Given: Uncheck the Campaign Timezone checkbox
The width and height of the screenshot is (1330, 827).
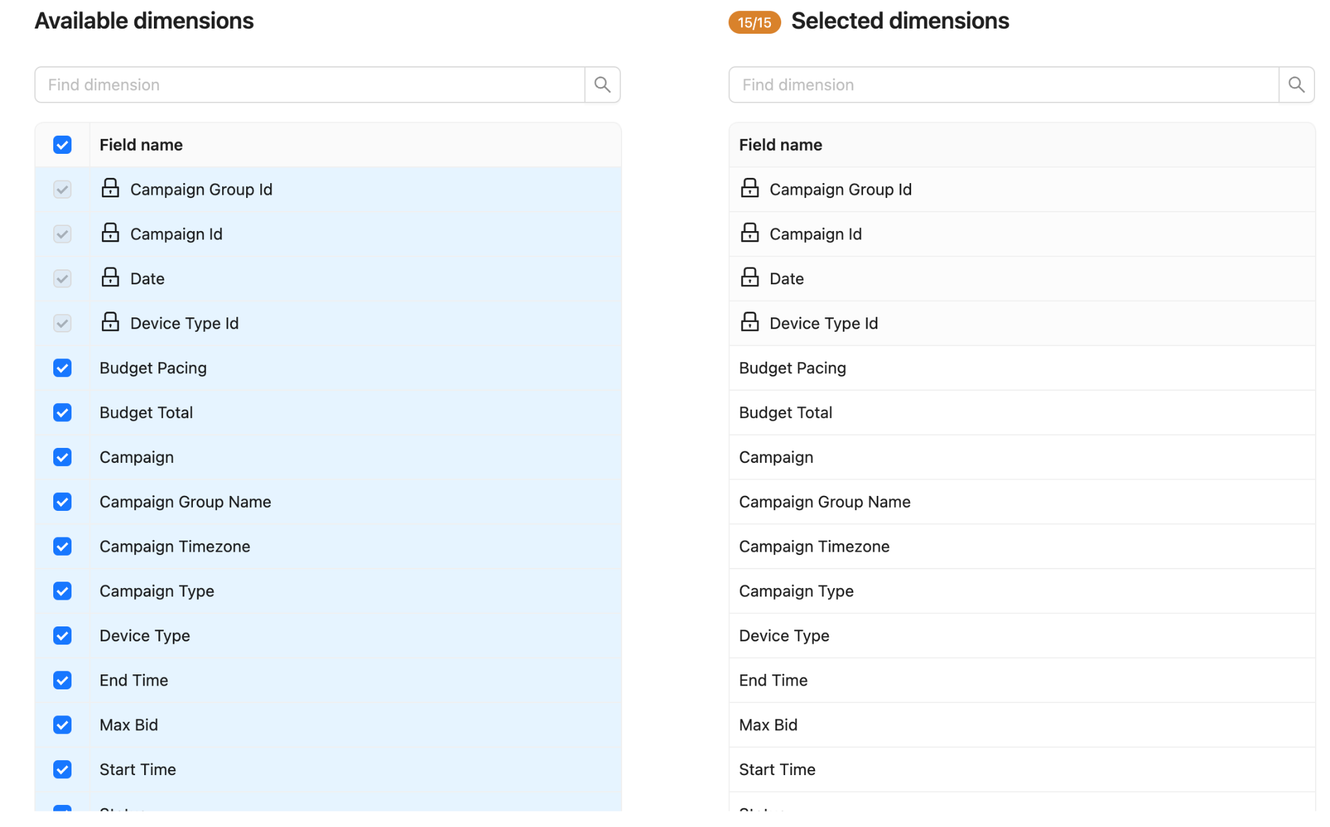Looking at the screenshot, I should pos(62,547).
